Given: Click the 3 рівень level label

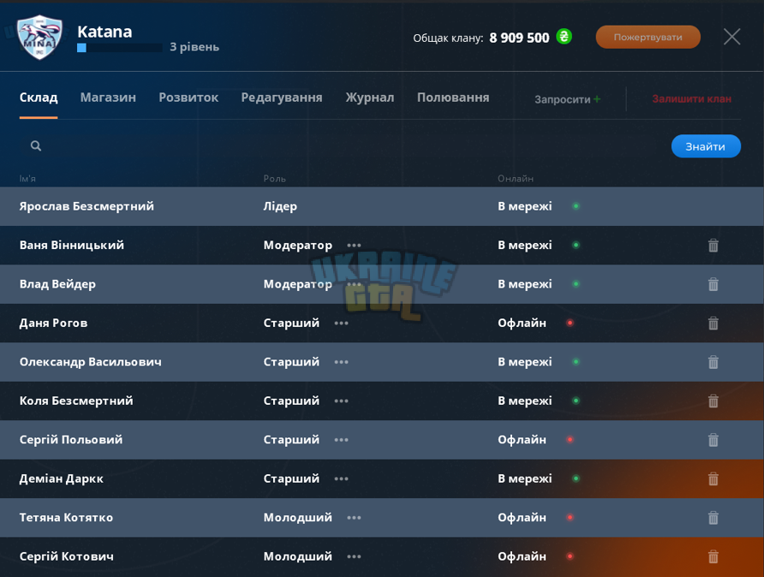Looking at the screenshot, I should point(194,47).
